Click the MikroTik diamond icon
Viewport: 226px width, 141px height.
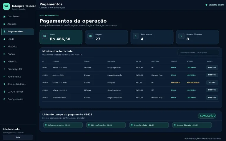click(x=4, y=62)
